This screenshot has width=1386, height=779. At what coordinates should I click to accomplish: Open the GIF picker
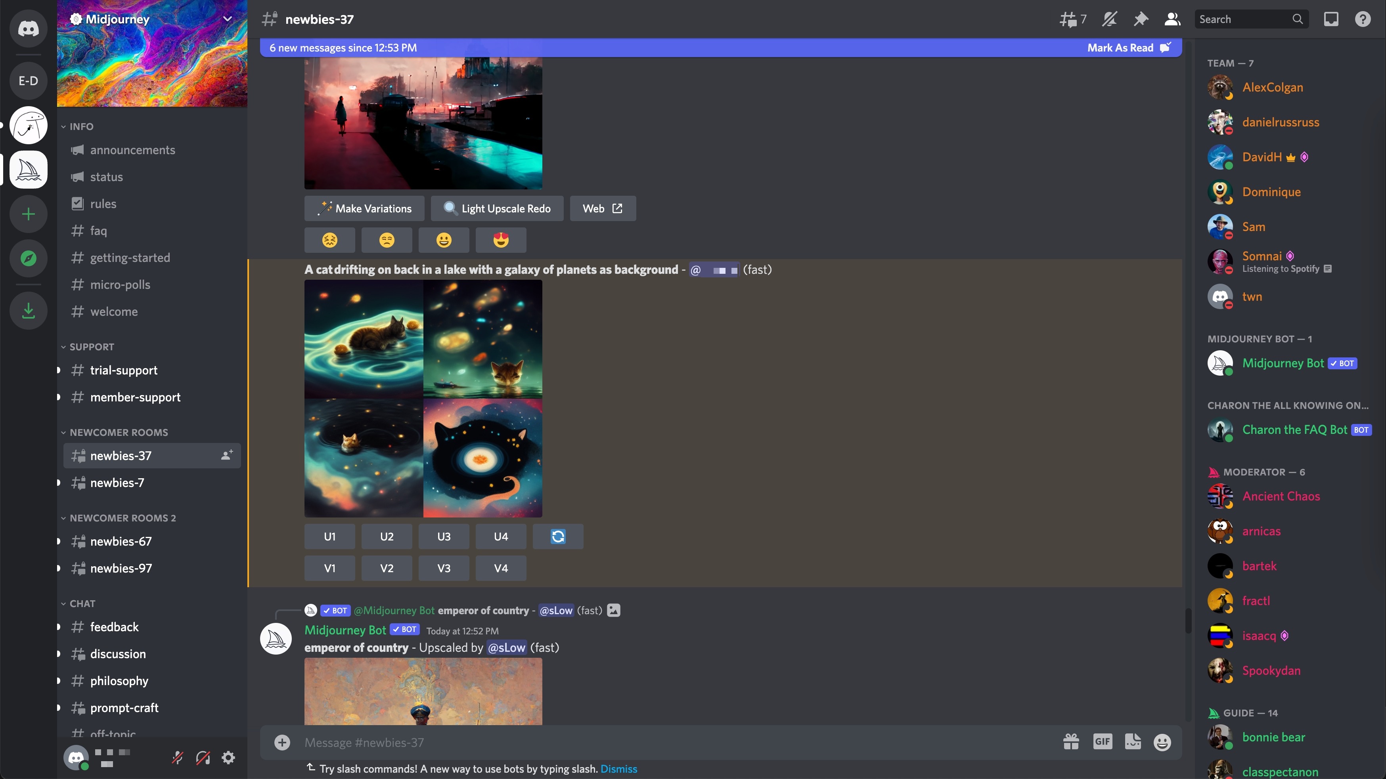point(1102,742)
